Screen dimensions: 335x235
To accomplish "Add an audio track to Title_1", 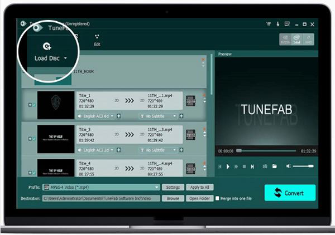I will coord(119,116).
